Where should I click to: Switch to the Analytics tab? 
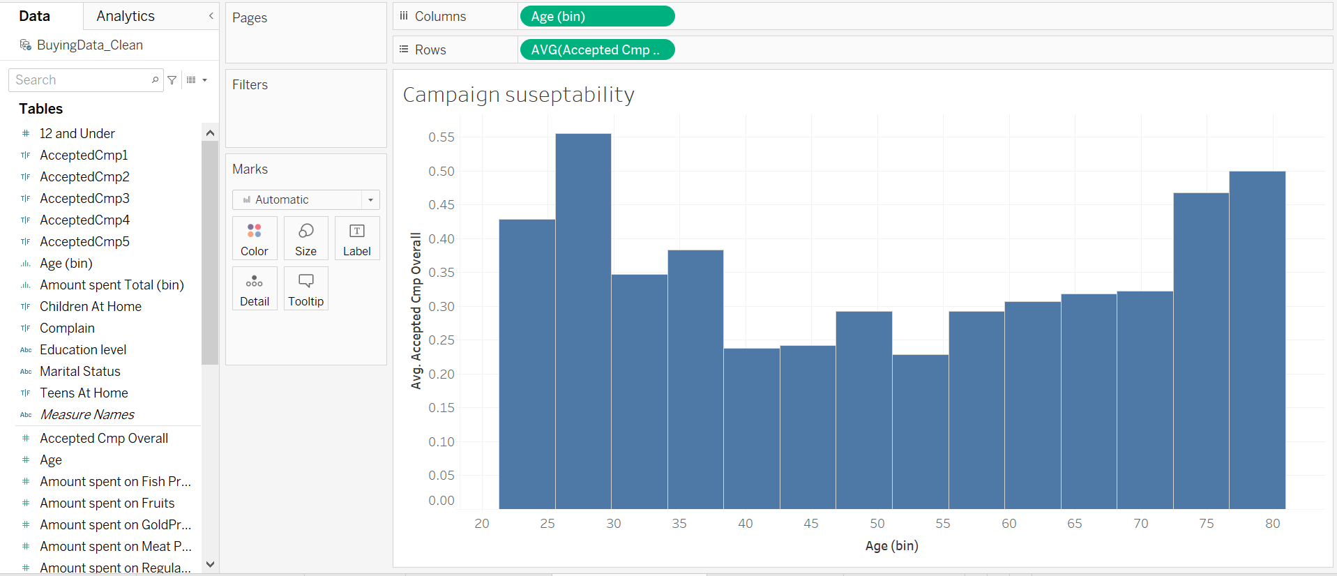coord(126,16)
